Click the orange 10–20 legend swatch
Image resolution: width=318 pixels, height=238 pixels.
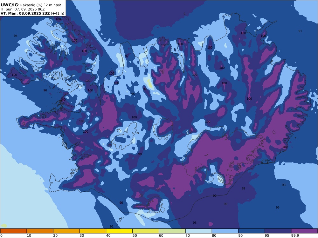click(x=40, y=231)
